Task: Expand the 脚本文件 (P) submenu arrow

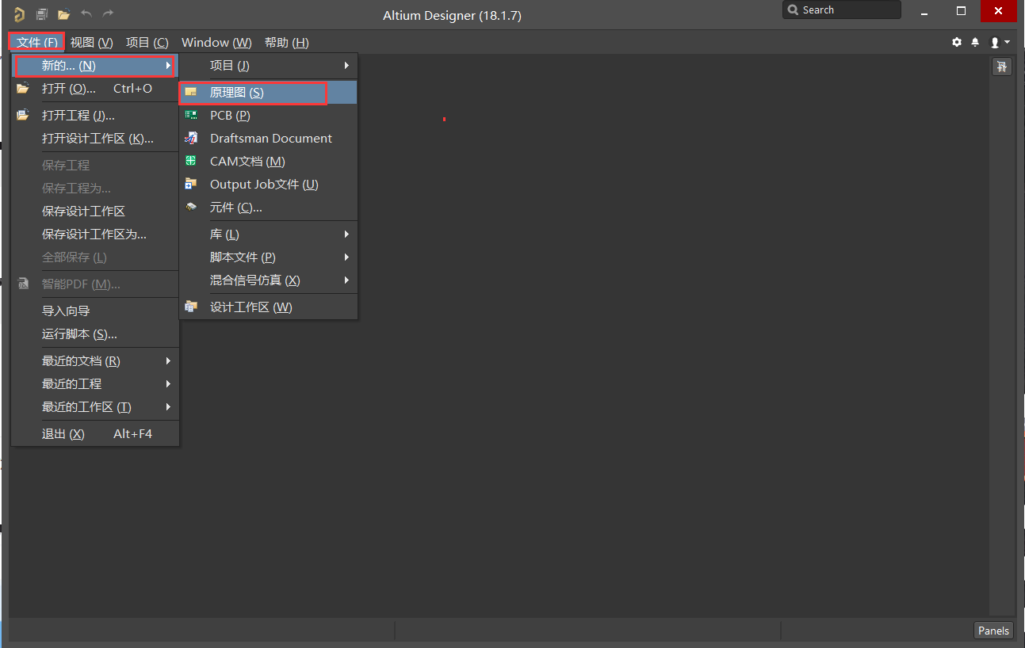Action: pos(346,257)
